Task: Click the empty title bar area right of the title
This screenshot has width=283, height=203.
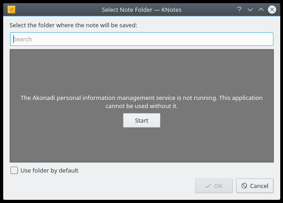Action: (x=210, y=9)
